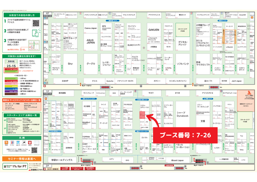This screenshot has height=182, width=257.
Task: Click the ソニーマーケティング booth
Action: pyautogui.click(x=203, y=106)
